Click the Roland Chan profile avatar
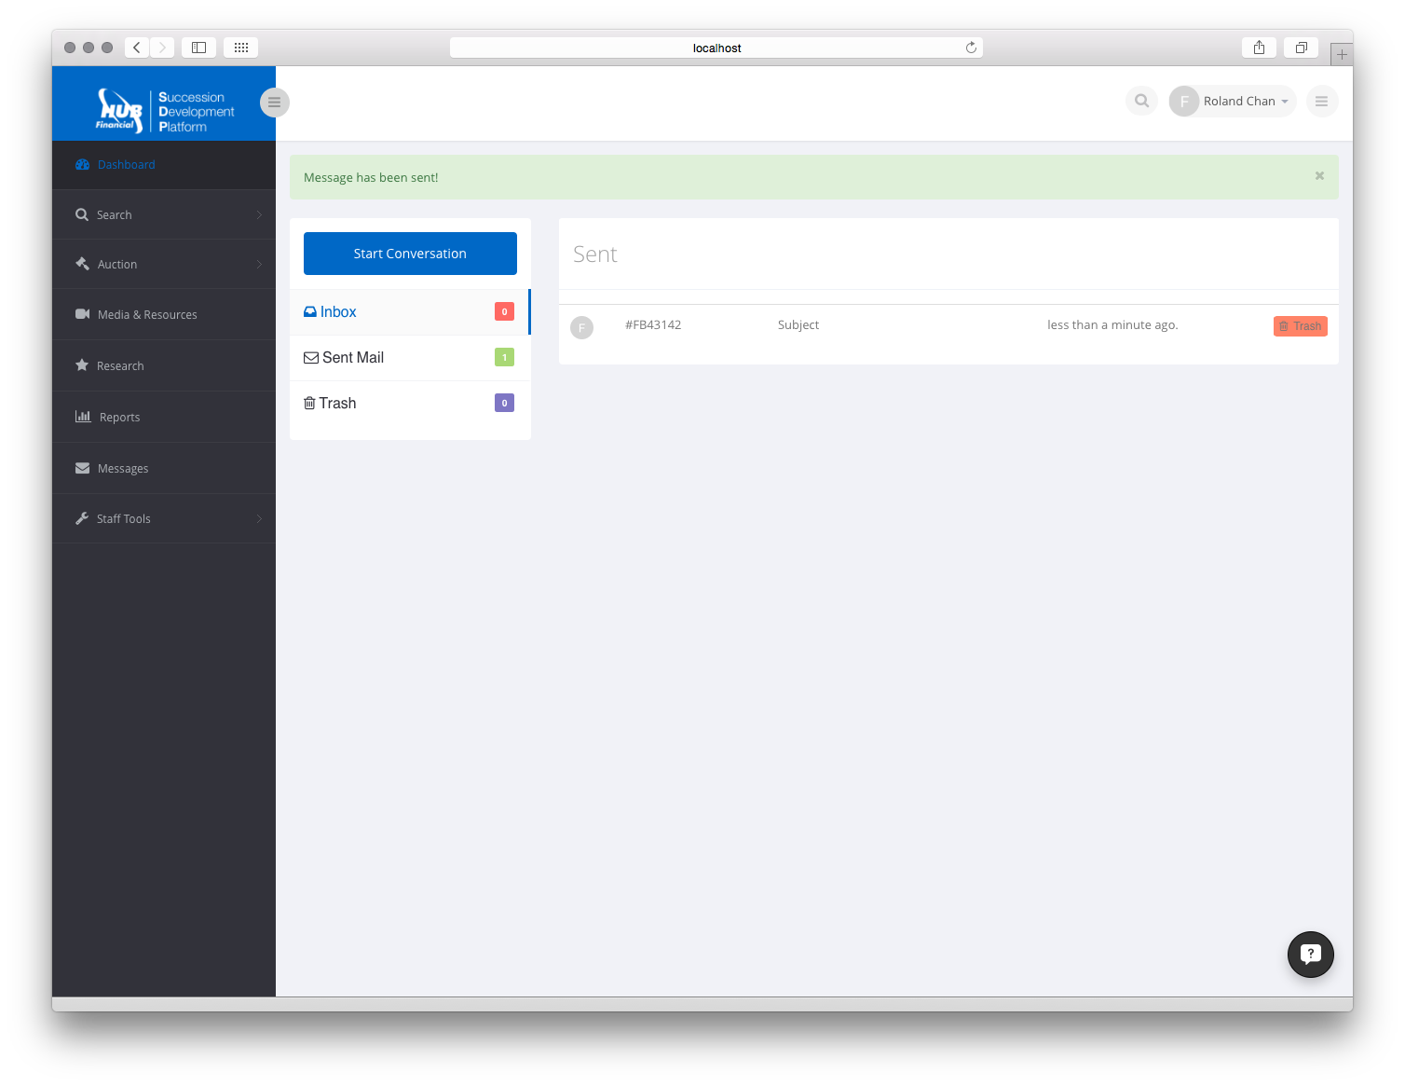 coord(1184,101)
